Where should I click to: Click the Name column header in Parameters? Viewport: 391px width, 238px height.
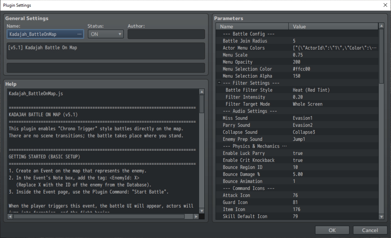point(252,26)
